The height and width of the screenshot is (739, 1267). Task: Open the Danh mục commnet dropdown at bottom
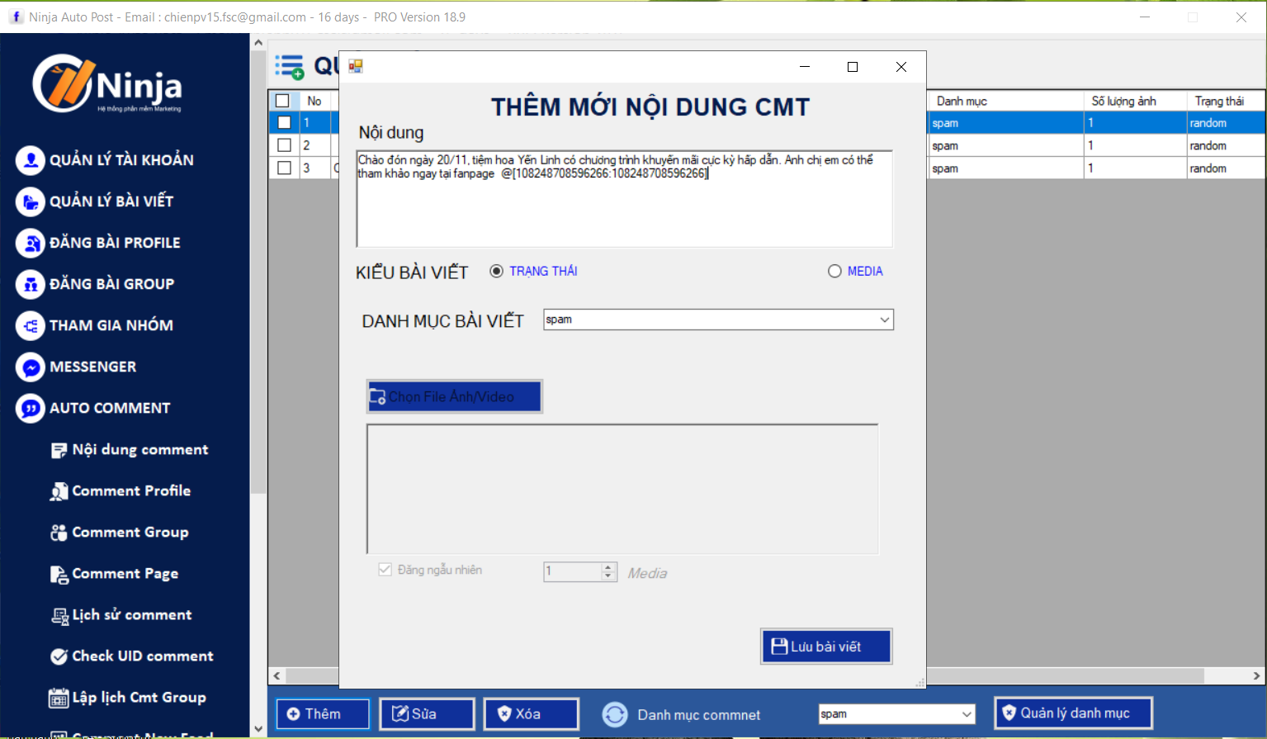[967, 714]
